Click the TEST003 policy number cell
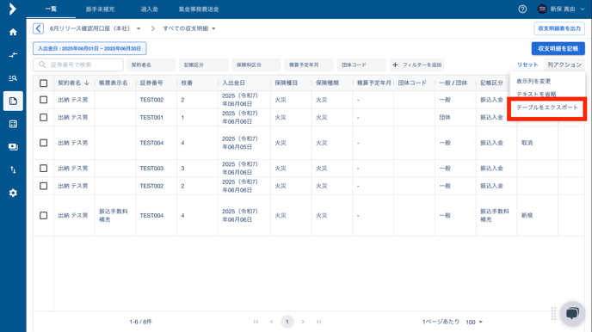592x332 pixels. pos(151,168)
